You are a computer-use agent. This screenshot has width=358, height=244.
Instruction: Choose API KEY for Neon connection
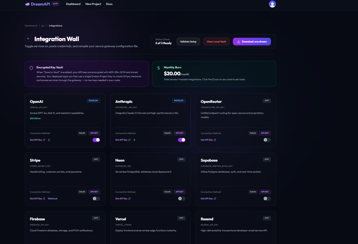pyautogui.click(x=180, y=192)
